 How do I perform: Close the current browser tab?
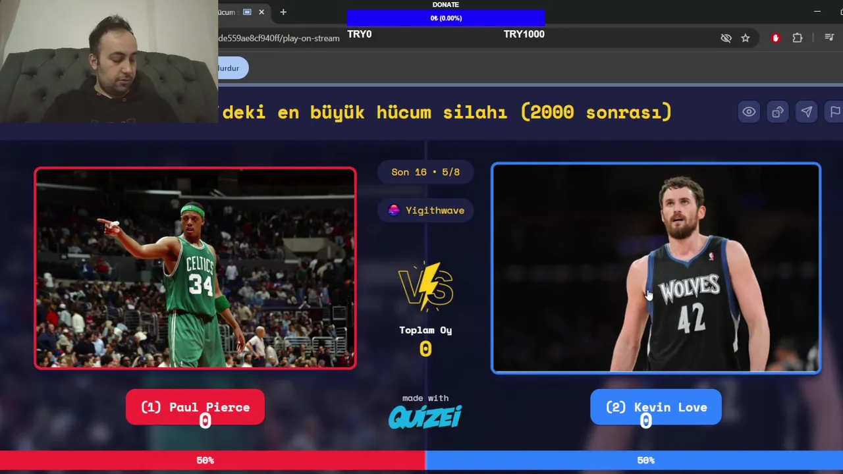point(261,12)
